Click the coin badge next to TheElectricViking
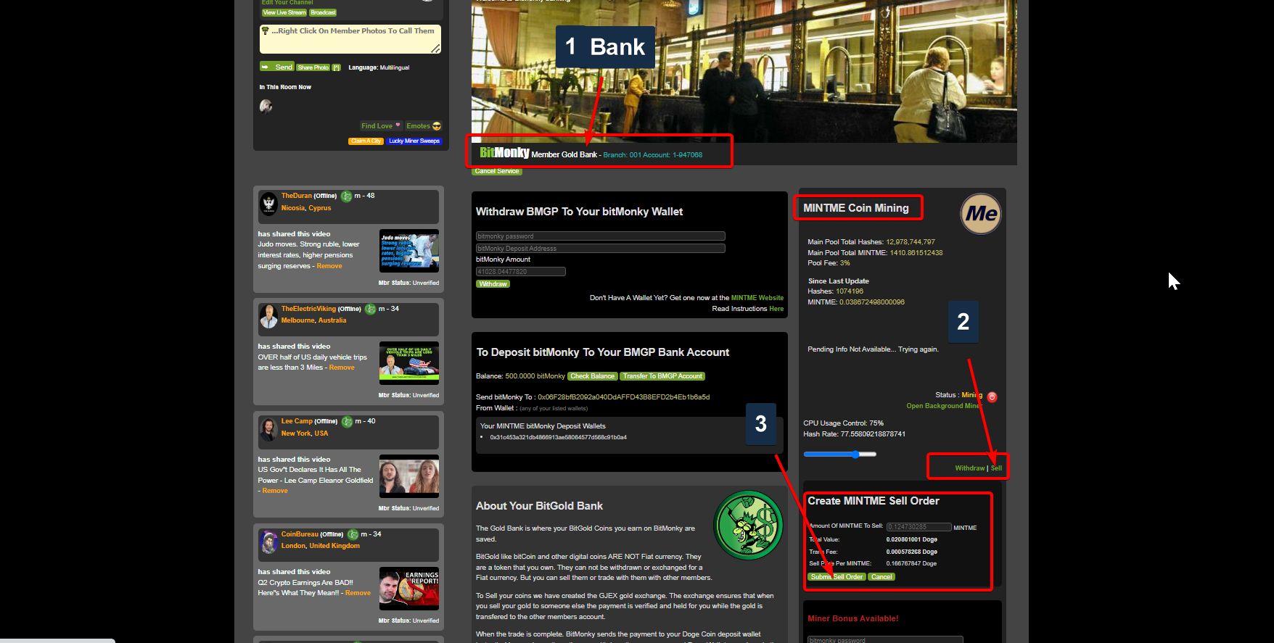 click(x=371, y=310)
